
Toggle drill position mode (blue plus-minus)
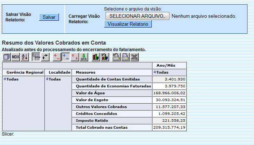coord(66,57)
